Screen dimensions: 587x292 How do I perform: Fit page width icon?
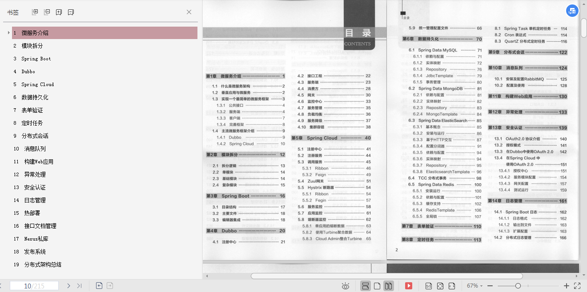tap(452, 286)
